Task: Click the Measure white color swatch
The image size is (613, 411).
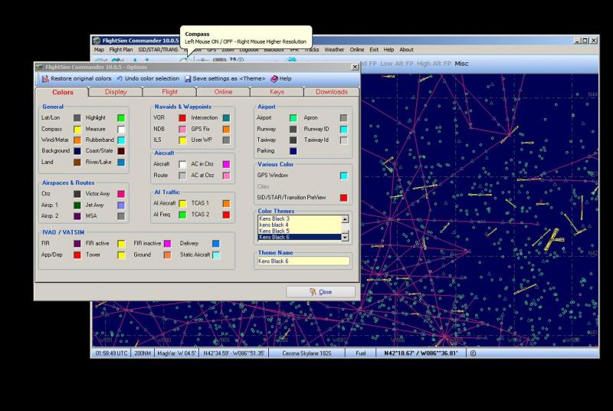Action: pos(121,129)
